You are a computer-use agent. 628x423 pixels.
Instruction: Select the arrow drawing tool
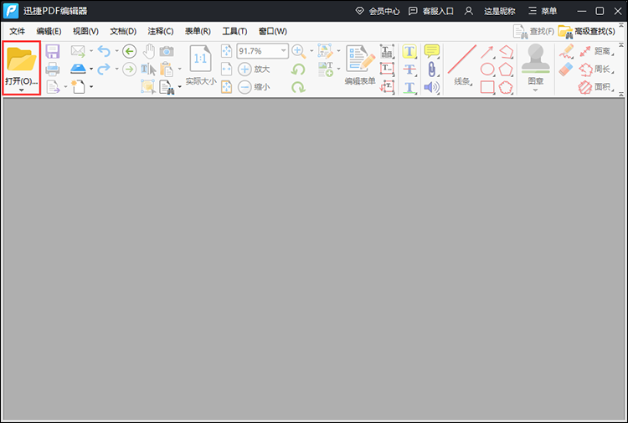487,52
